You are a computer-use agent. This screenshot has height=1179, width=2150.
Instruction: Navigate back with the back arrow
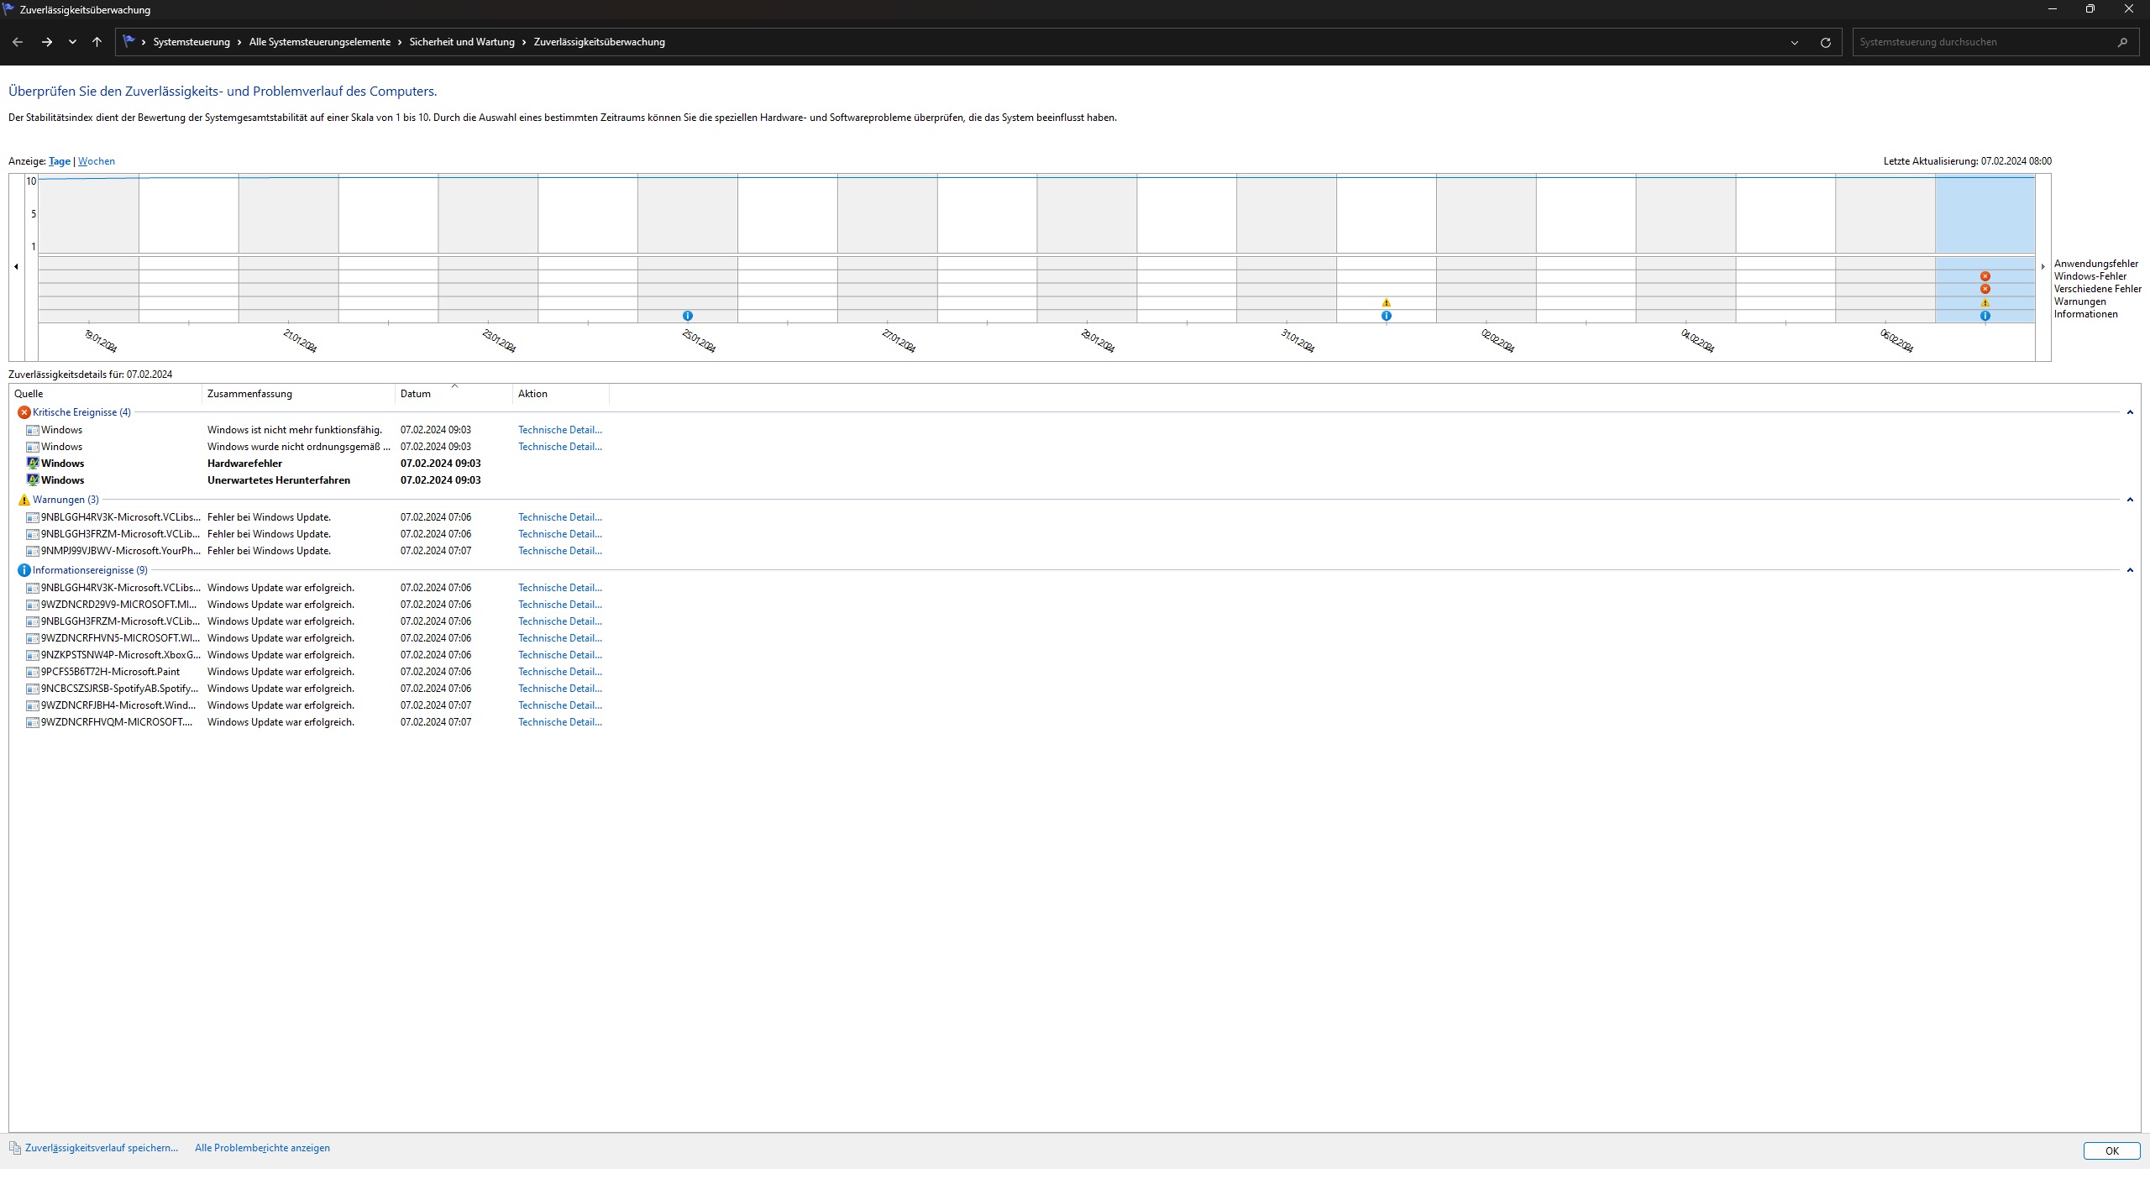tap(18, 42)
